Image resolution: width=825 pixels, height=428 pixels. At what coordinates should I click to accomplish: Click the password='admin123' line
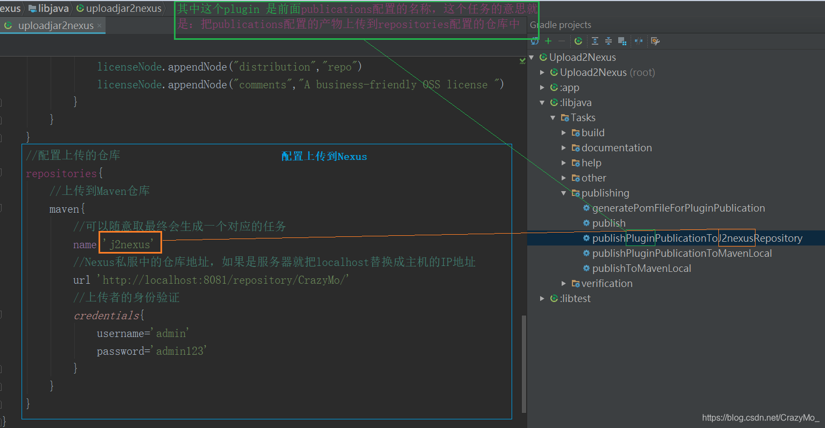pyautogui.click(x=152, y=351)
